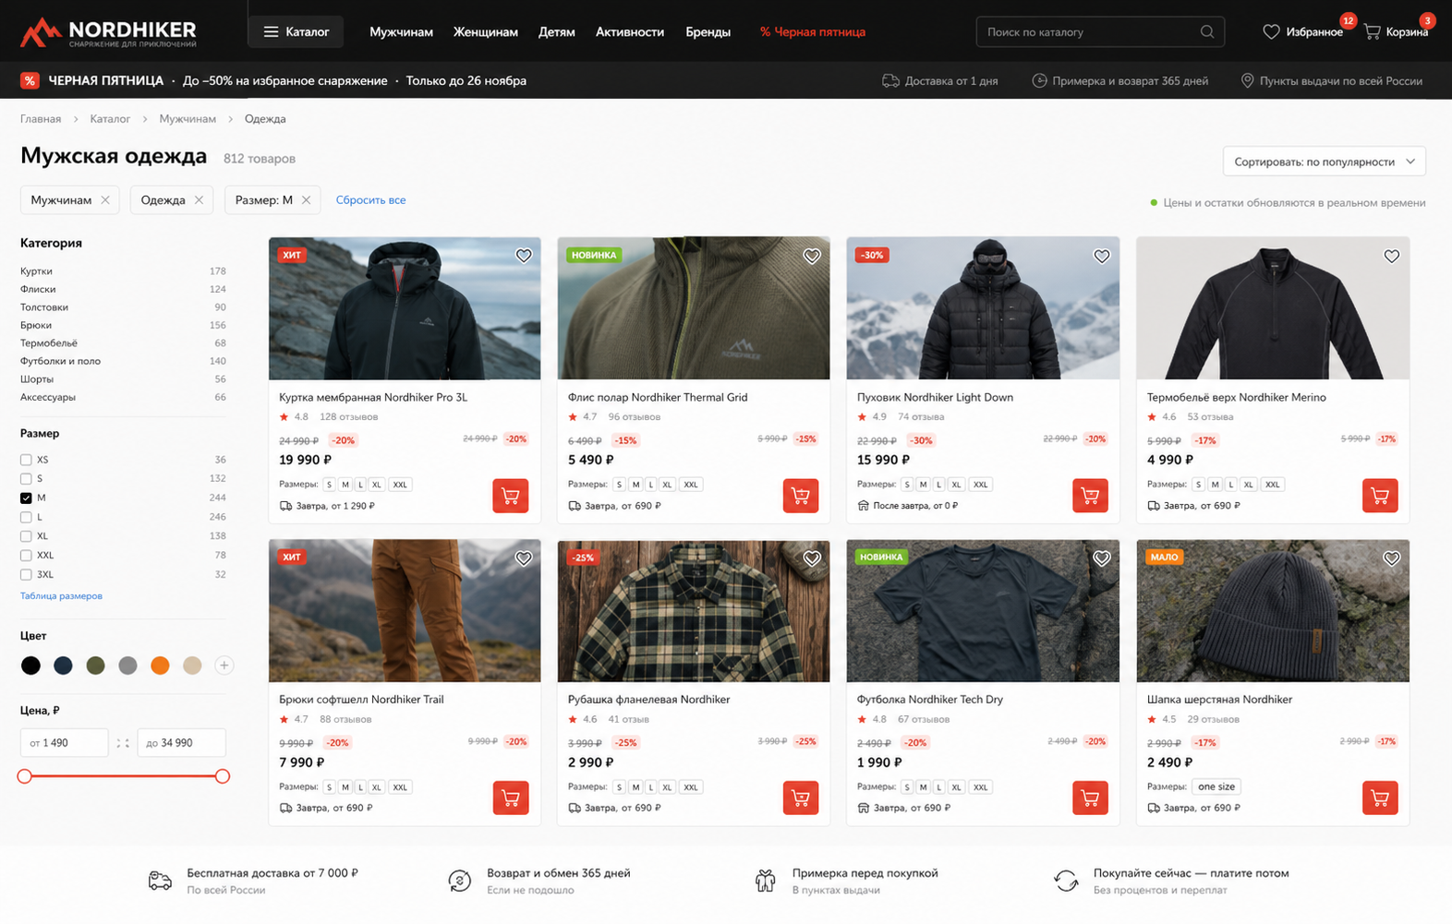Click the maximum price slider handle
This screenshot has width=1452, height=924.
point(223,776)
